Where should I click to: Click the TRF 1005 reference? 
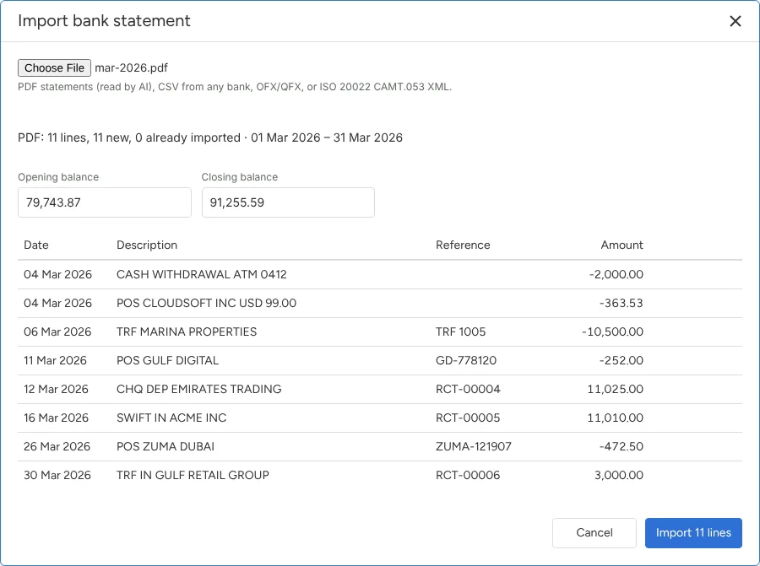click(460, 332)
